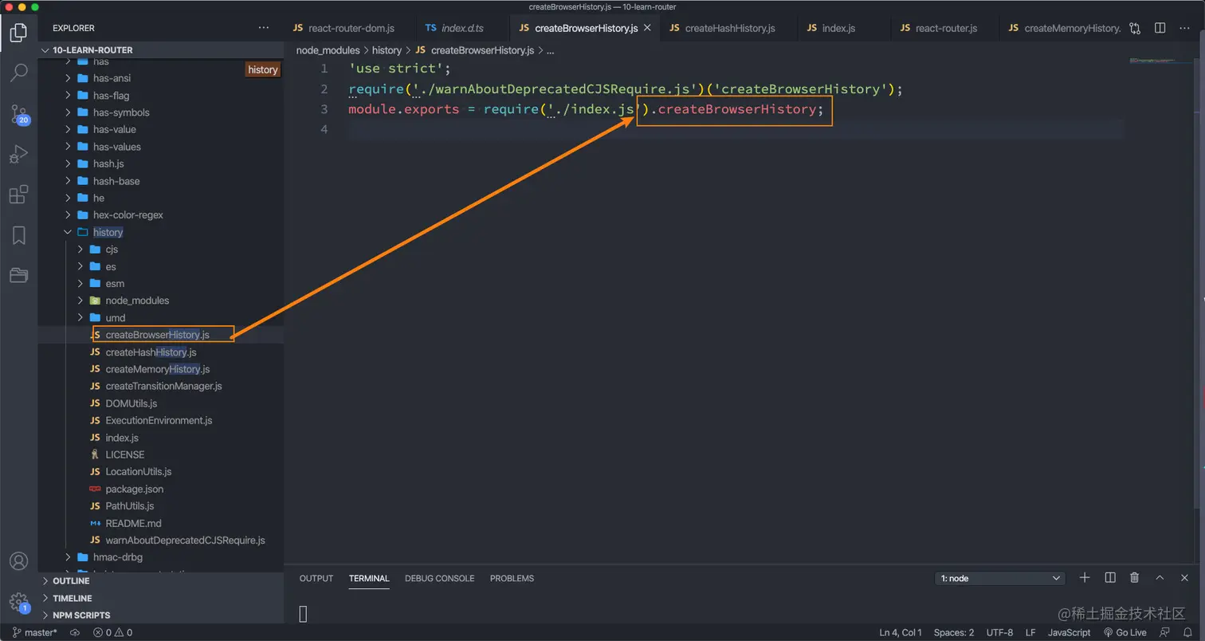
Task: Click the editor minimap
Action: pos(1161,62)
